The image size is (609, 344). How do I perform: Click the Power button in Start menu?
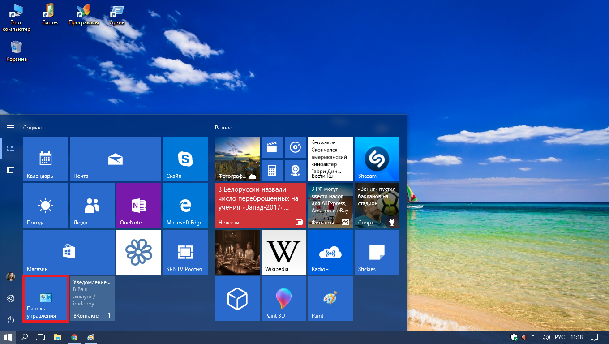point(11,320)
